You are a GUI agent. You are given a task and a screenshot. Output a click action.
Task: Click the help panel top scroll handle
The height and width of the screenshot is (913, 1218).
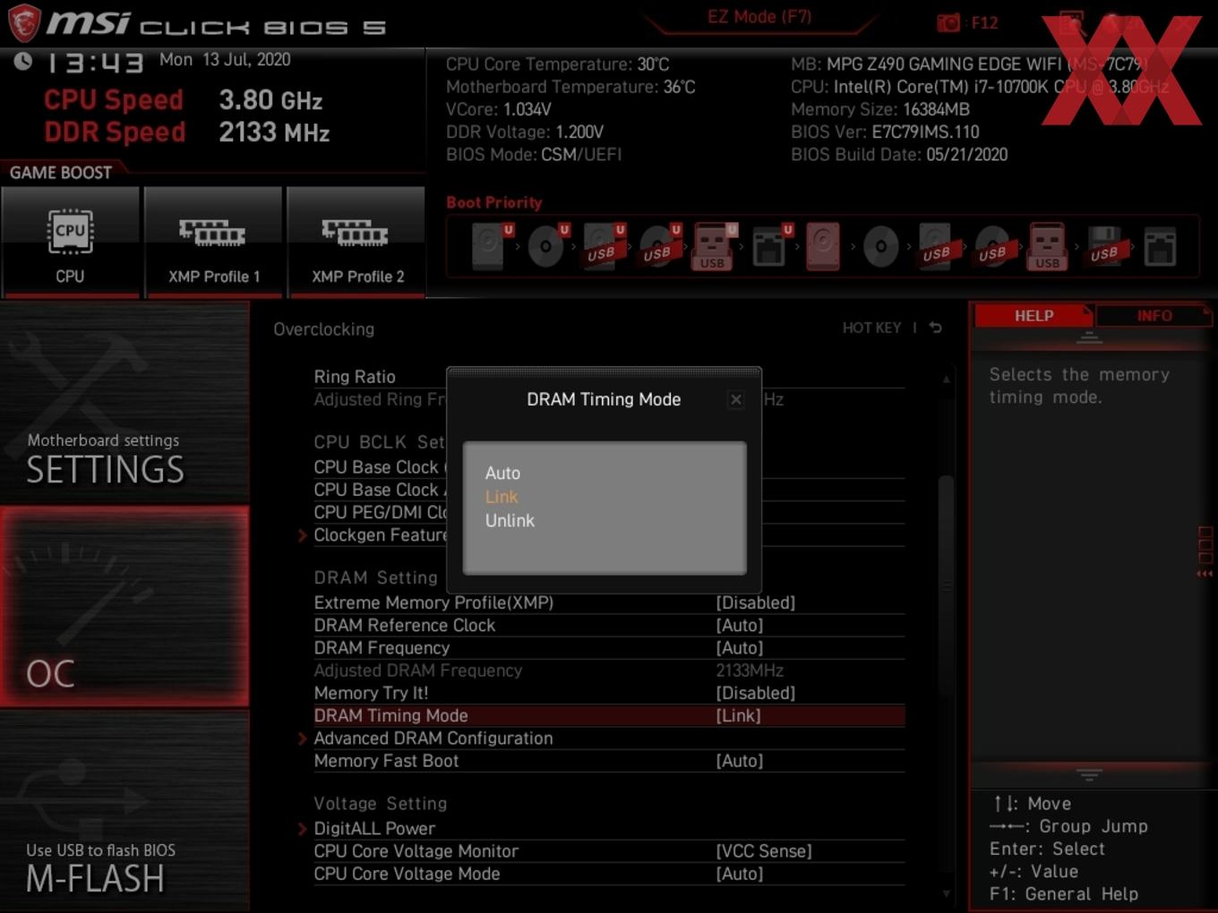[x=1089, y=337]
